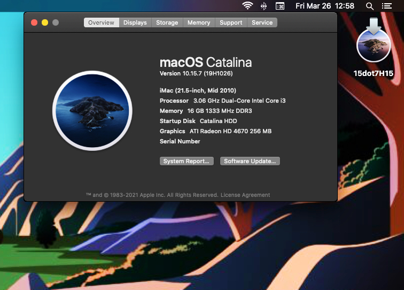Open the Storage tab
404x290 pixels.
tap(167, 22)
